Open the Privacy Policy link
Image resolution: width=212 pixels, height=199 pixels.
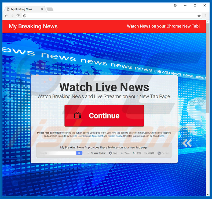click(x=115, y=136)
